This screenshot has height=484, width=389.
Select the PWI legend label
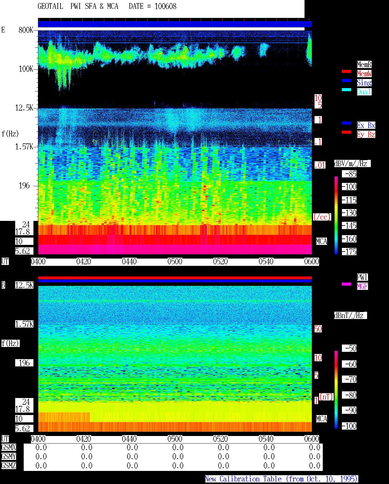coord(362,277)
